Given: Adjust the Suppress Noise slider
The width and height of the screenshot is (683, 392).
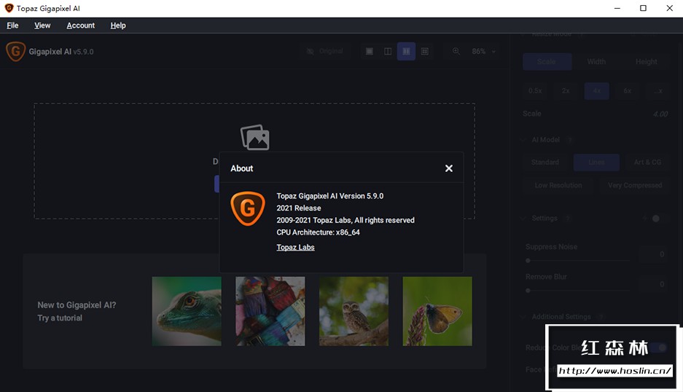Looking at the screenshot, I should (578, 260).
